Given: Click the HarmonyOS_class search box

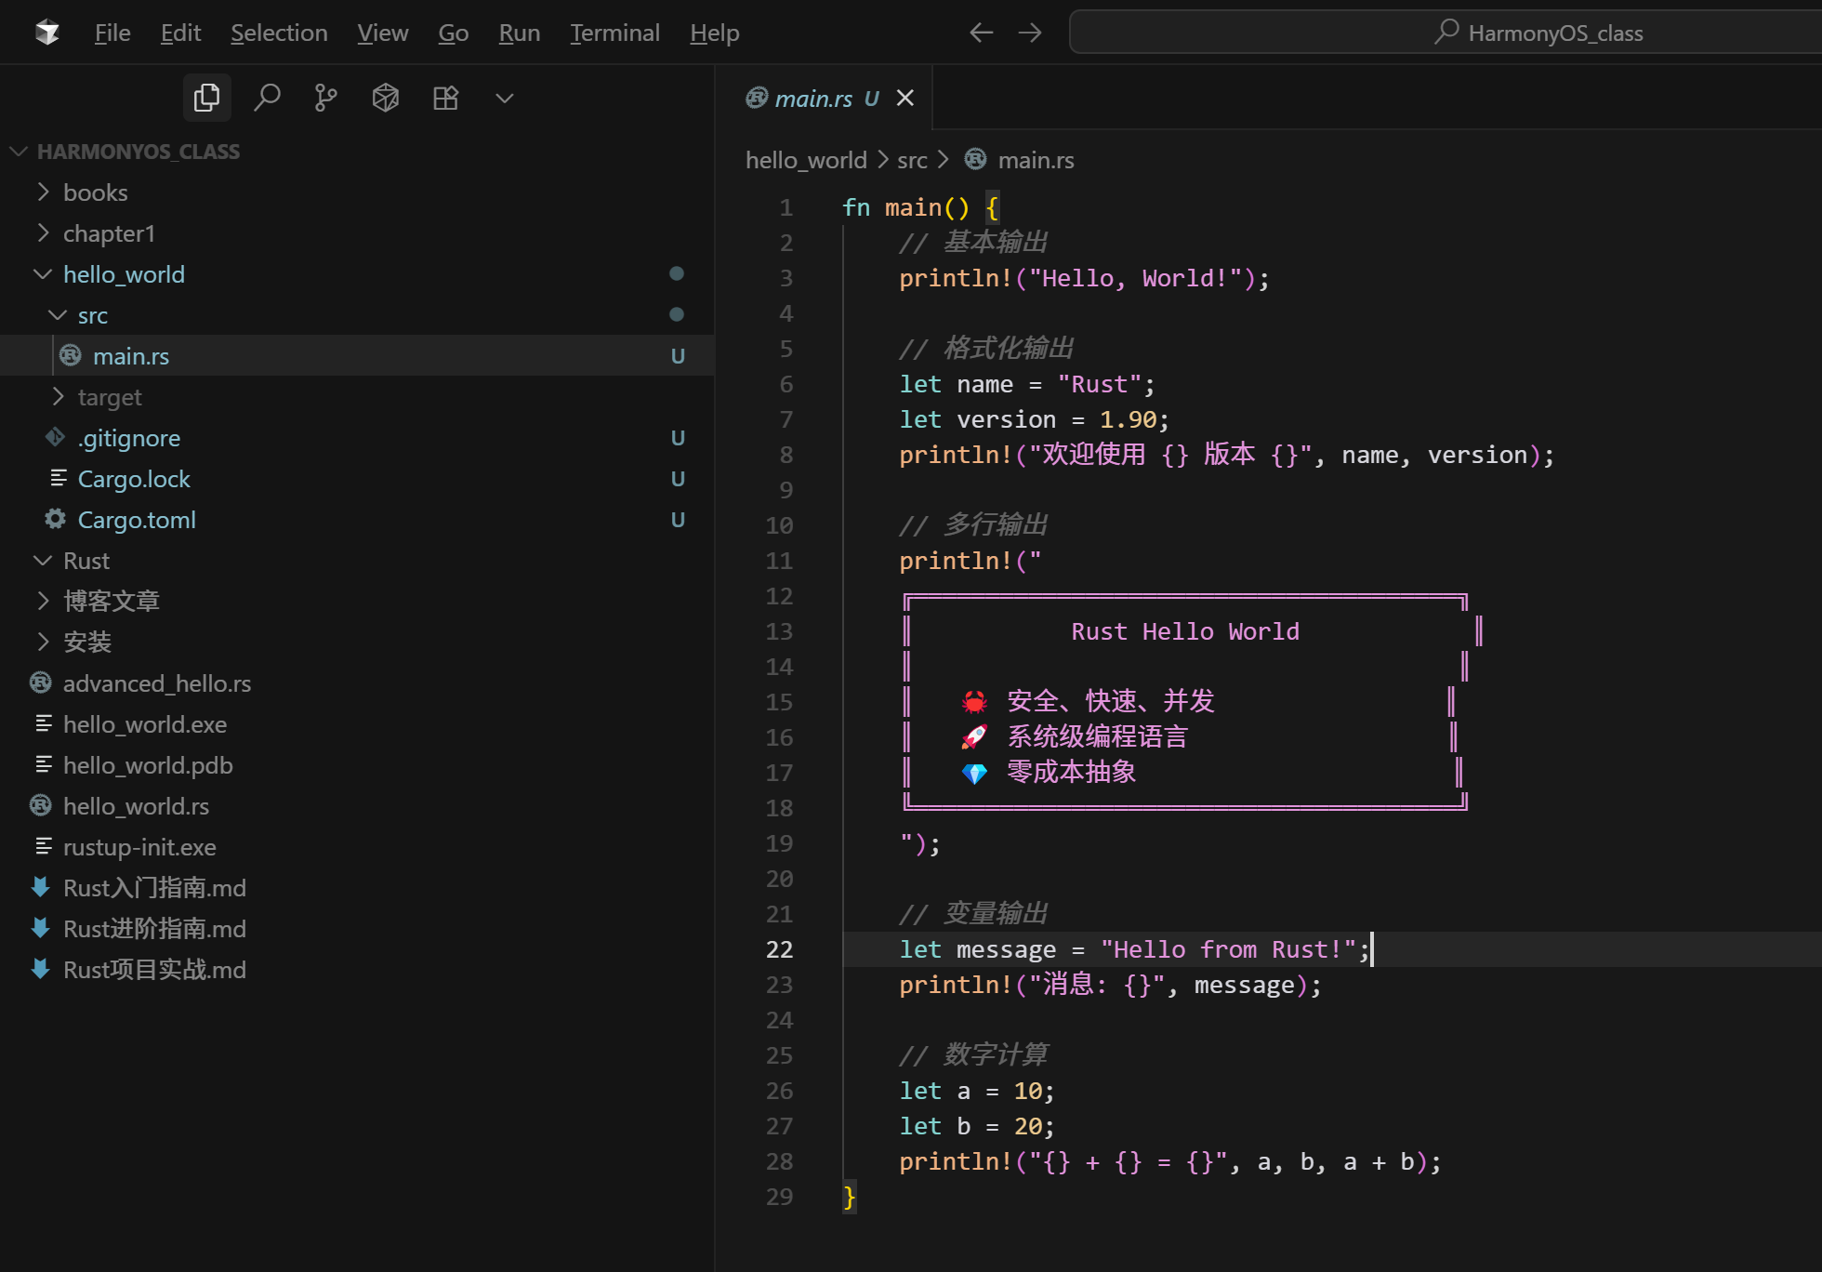Looking at the screenshot, I should pyautogui.click(x=1446, y=33).
